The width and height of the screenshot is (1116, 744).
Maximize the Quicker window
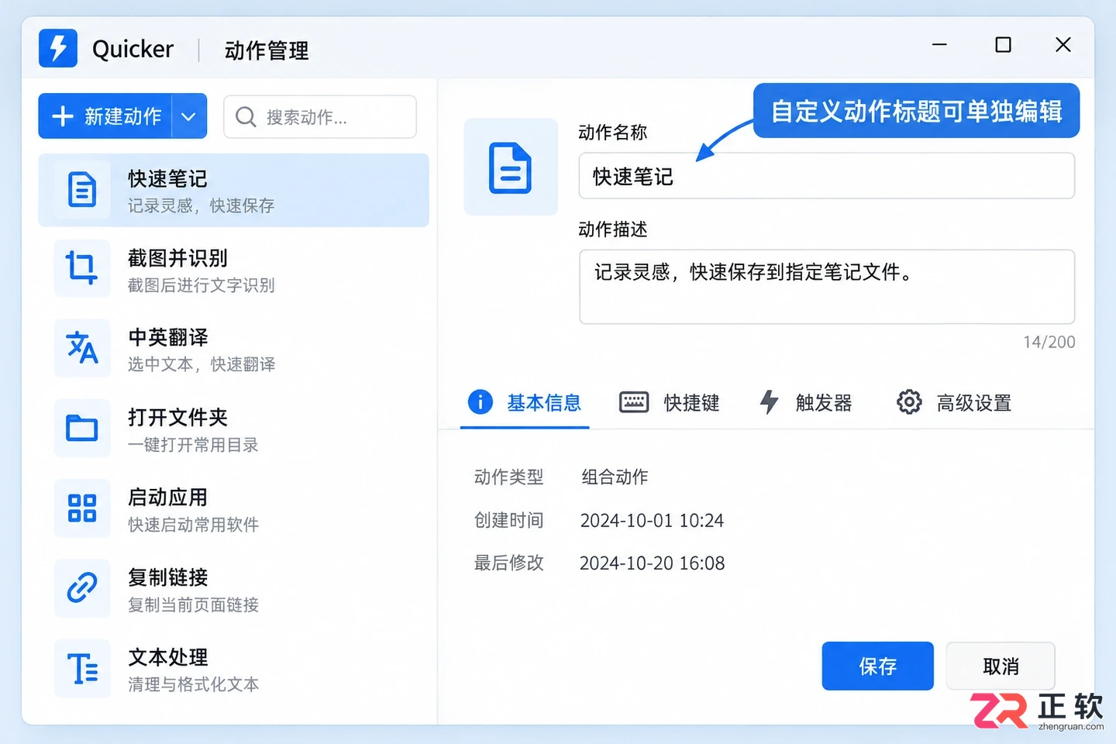click(x=1003, y=45)
